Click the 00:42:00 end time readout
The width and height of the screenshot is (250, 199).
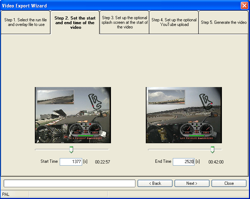[216, 162]
